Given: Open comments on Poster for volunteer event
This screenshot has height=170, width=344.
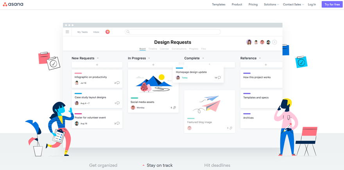Looking at the screenshot, I should click(x=118, y=123).
